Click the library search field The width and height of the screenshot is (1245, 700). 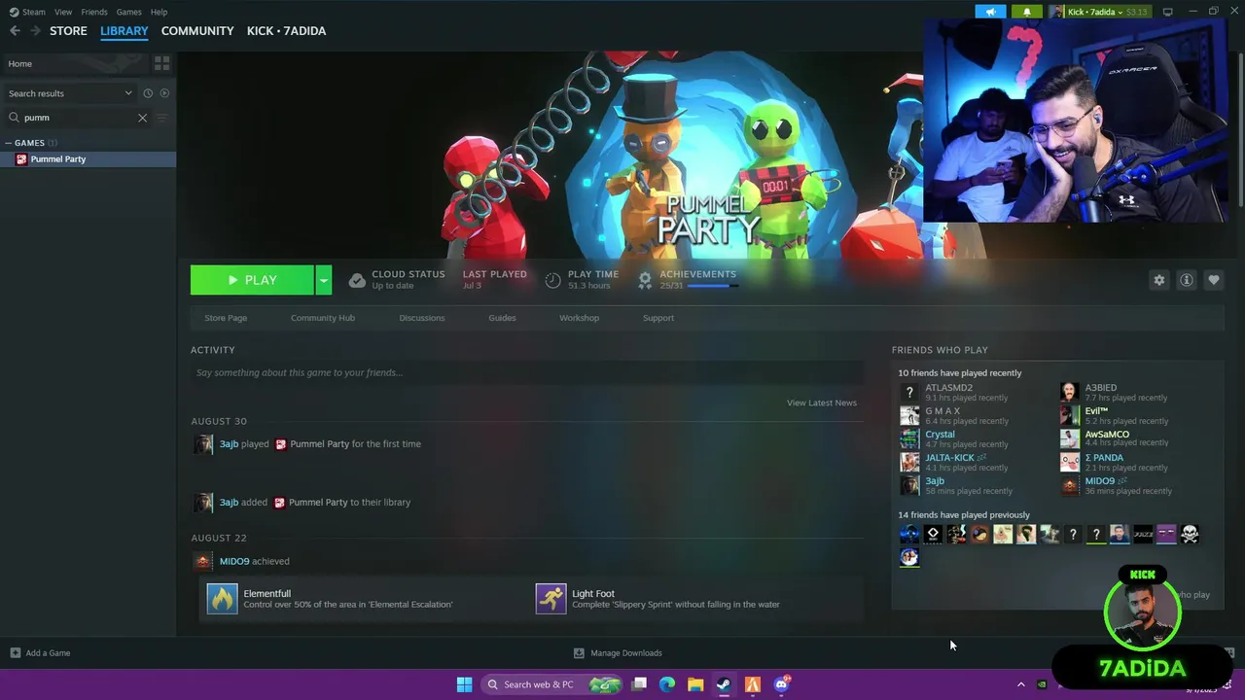tap(78, 118)
